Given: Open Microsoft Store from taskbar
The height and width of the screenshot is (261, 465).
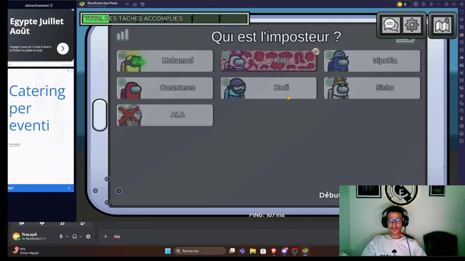Looking at the screenshot, I should click(263, 251).
